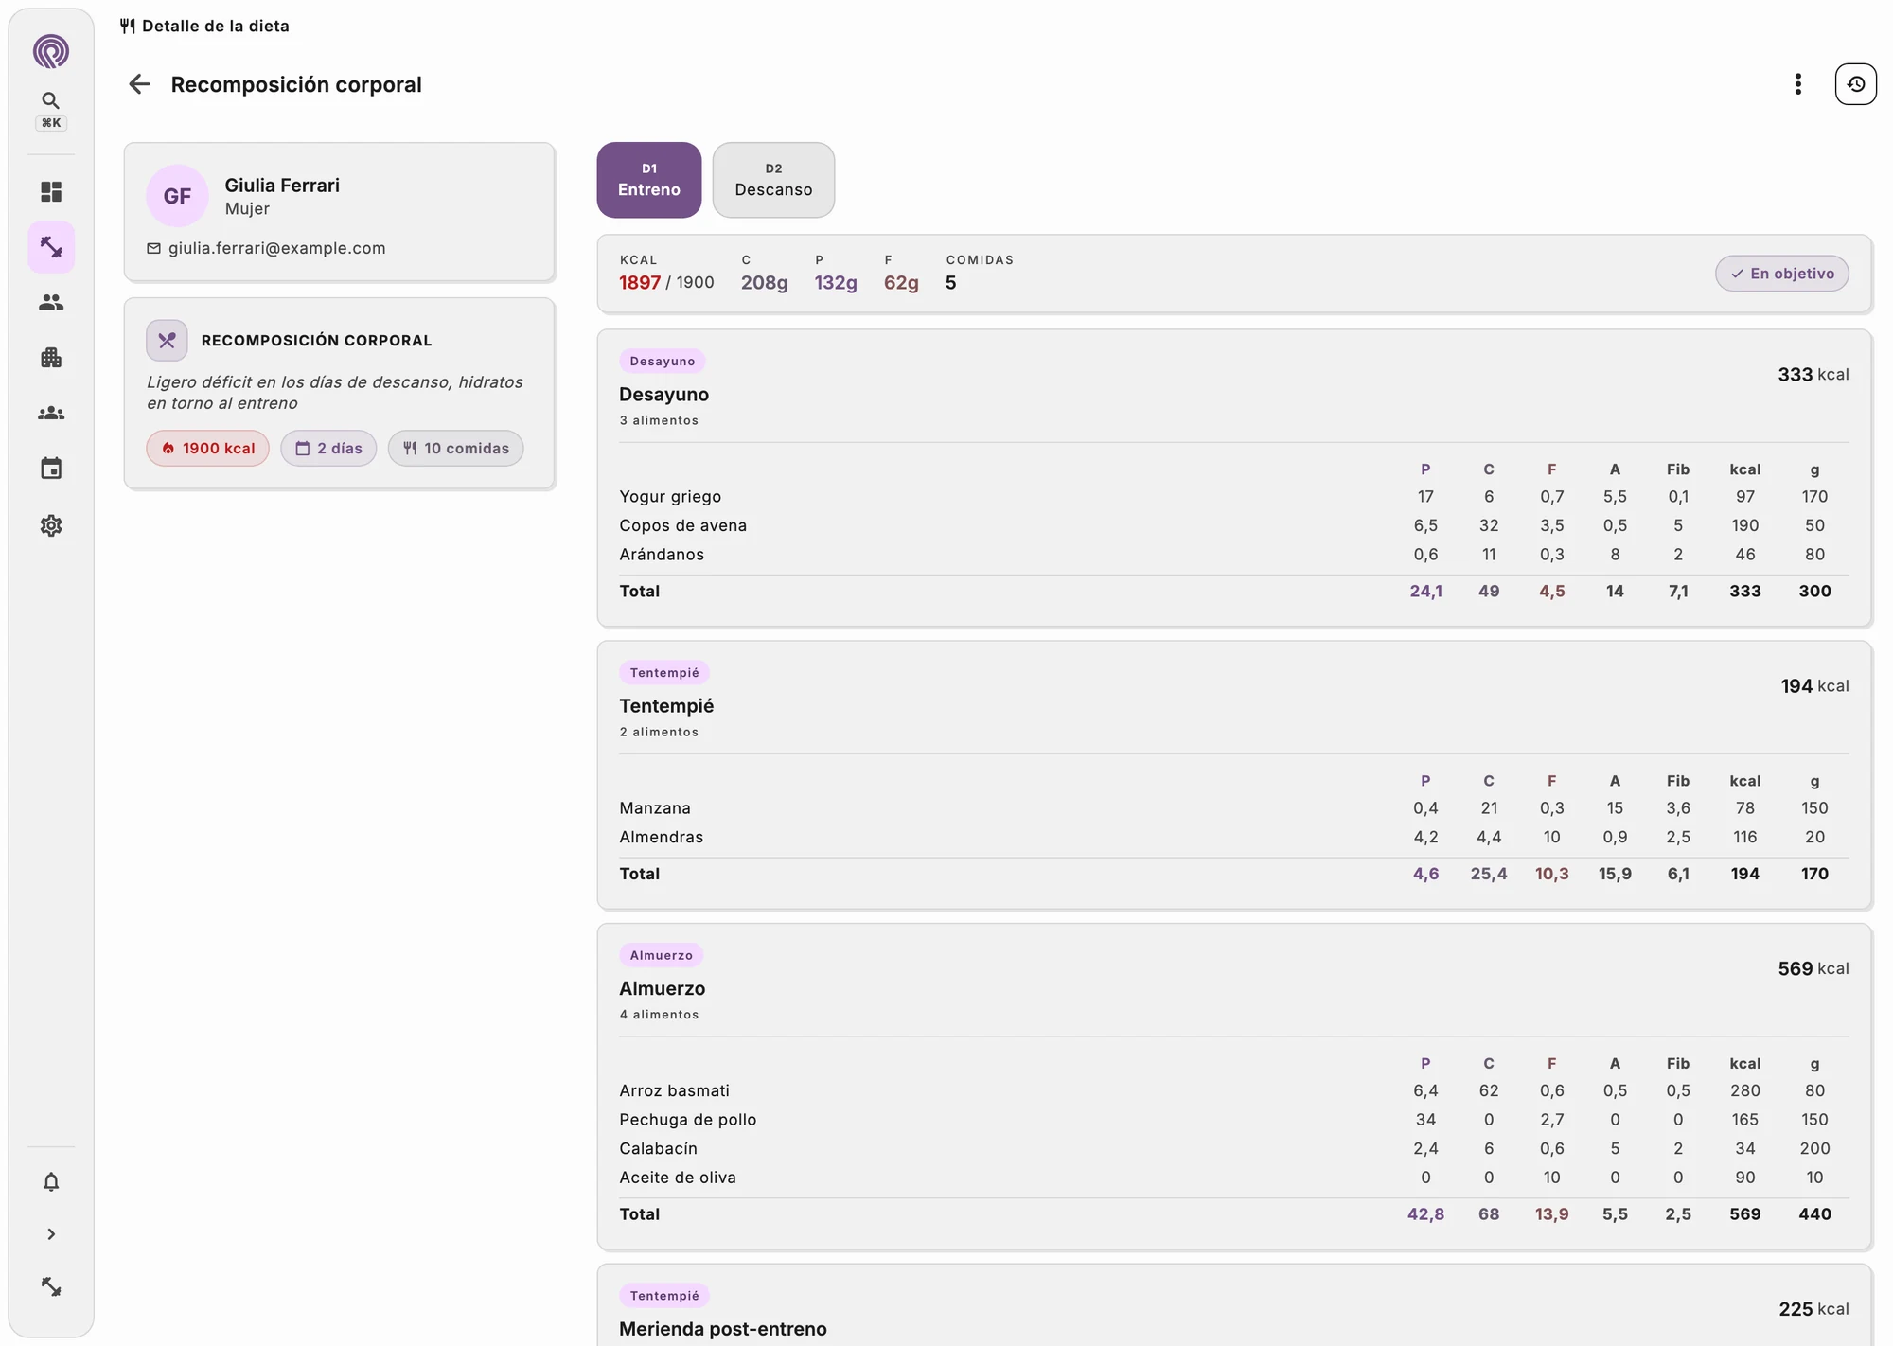Open the calendar sidebar icon
Image resolution: width=1893 pixels, height=1346 pixels.
click(x=51, y=469)
